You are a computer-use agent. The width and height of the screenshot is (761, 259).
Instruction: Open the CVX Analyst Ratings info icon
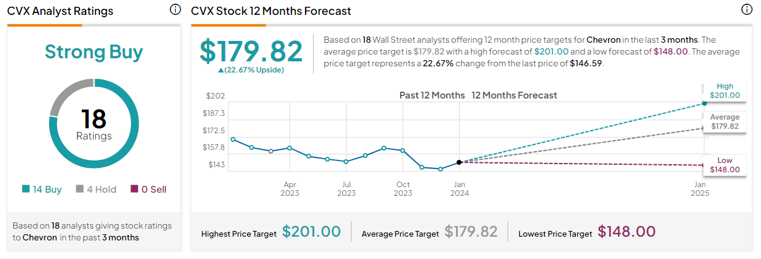click(175, 10)
